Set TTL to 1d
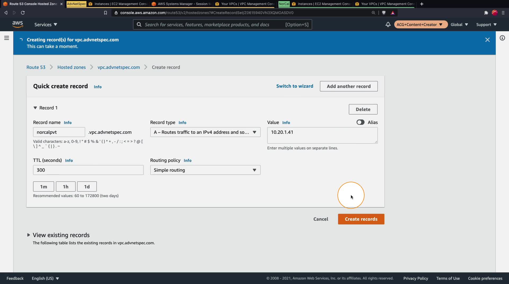 tap(87, 187)
